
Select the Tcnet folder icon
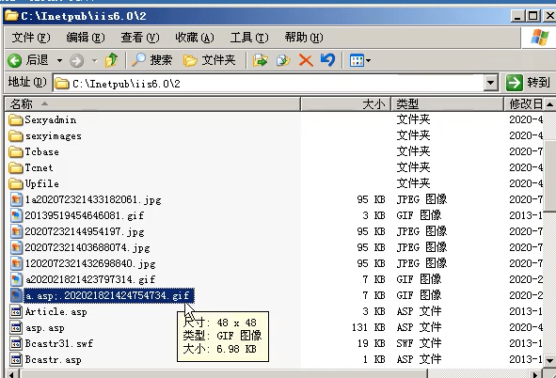pos(16,167)
